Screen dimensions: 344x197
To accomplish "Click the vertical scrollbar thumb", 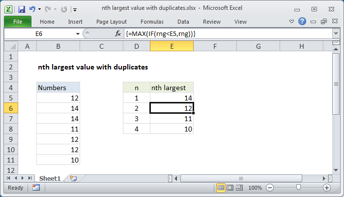I will coord(336,84).
